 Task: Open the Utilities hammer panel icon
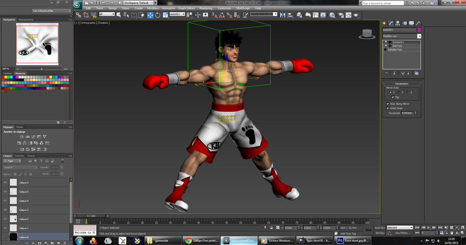419,23
